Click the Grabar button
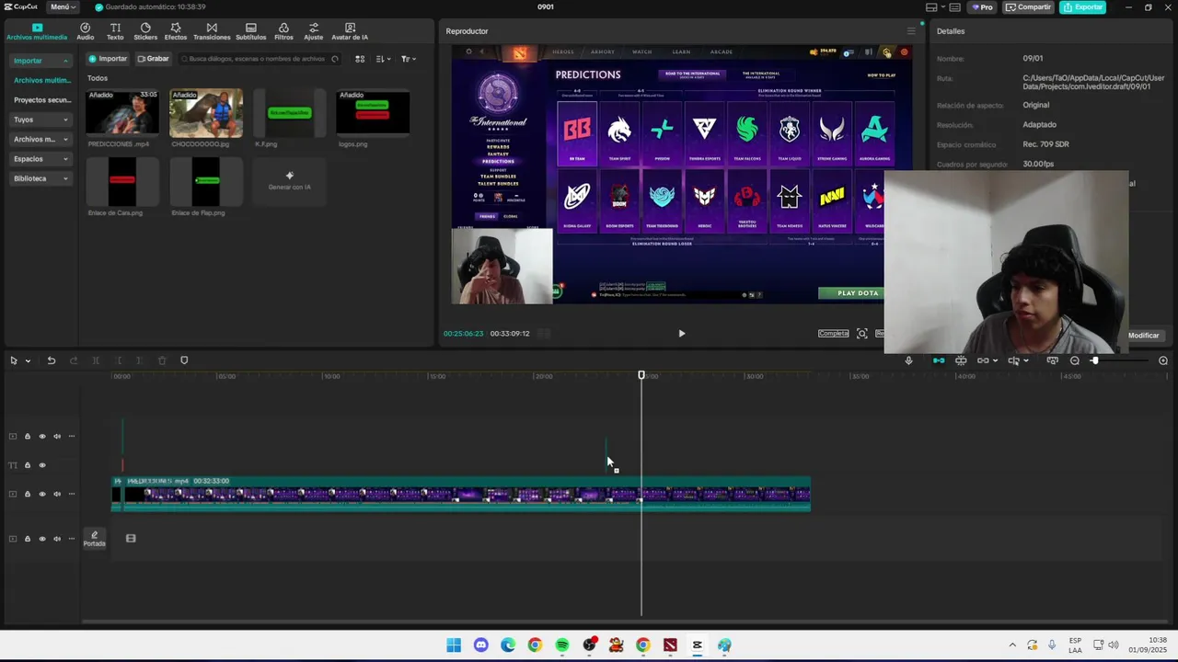 click(x=154, y=59)
